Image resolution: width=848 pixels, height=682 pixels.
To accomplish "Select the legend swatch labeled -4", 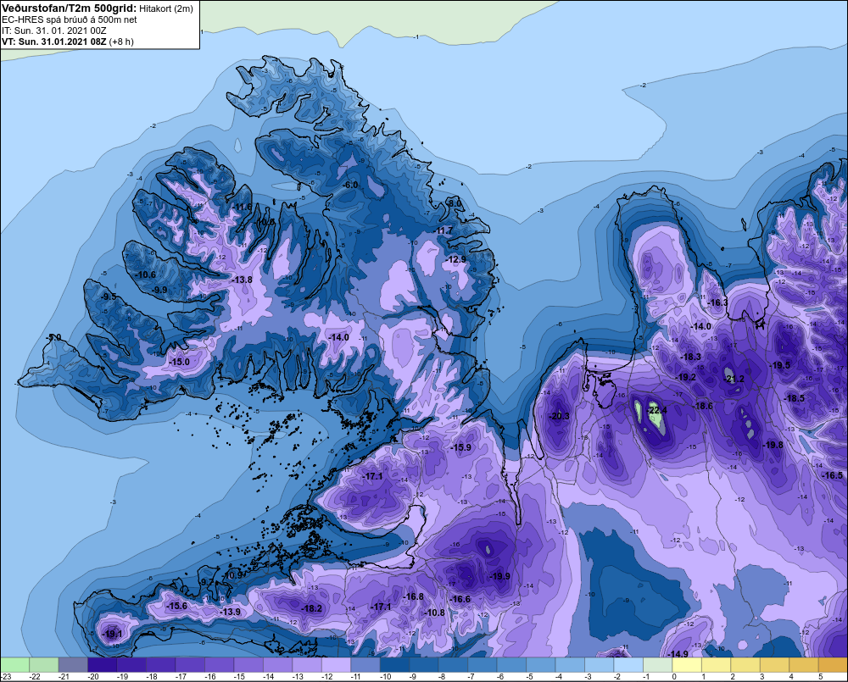I will 570,664.
